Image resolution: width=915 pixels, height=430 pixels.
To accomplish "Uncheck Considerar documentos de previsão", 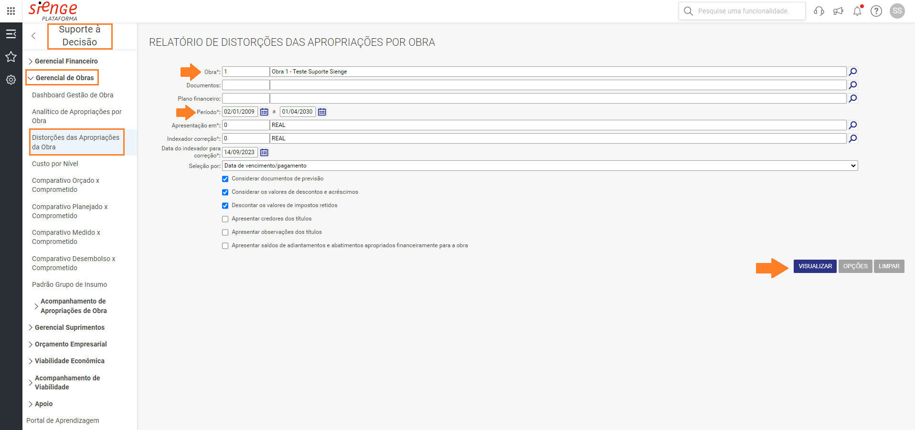I will pyautogui.click(x=225, y=179).
